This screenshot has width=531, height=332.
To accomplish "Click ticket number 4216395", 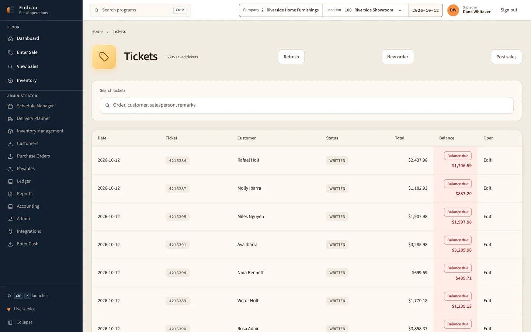I will [x=177, y=217].
